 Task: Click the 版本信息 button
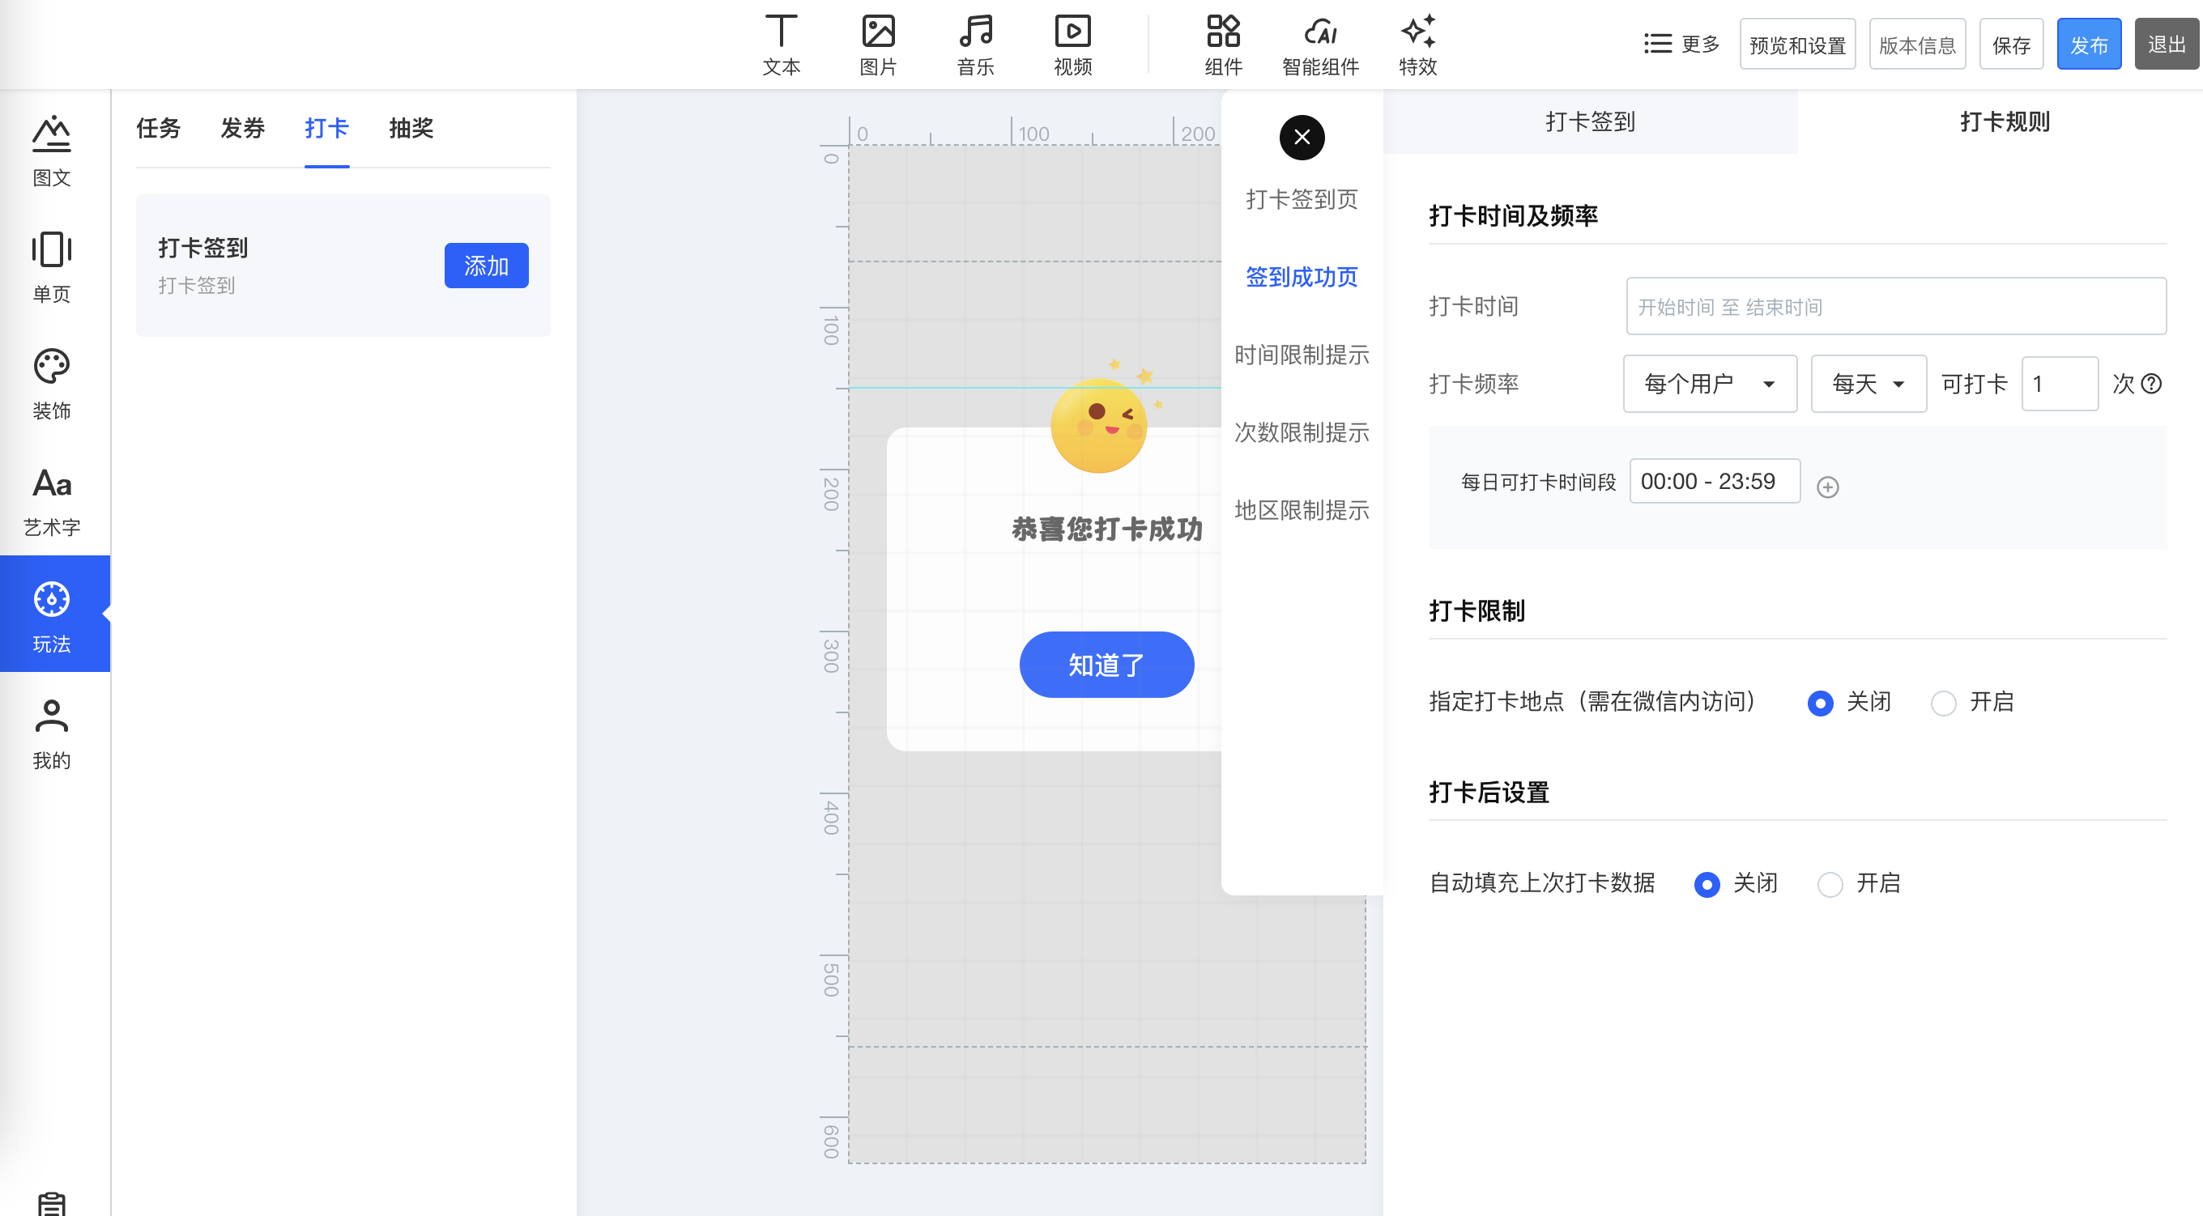[1916, 45]
